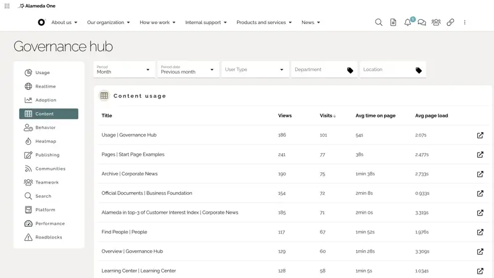This screenshot has height=278, width=494.
Task: Open the User Type dropdown
Action: (x=255, y=70)
